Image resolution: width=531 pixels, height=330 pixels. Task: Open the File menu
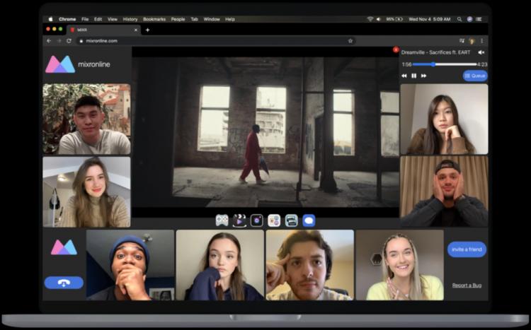[85, 19]
